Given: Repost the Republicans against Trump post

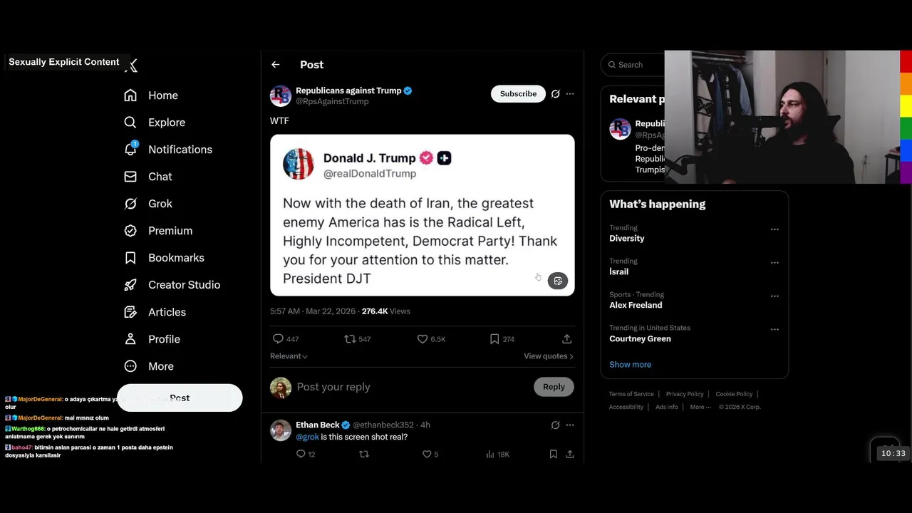Looking at the screenshot, I should 350,339.
